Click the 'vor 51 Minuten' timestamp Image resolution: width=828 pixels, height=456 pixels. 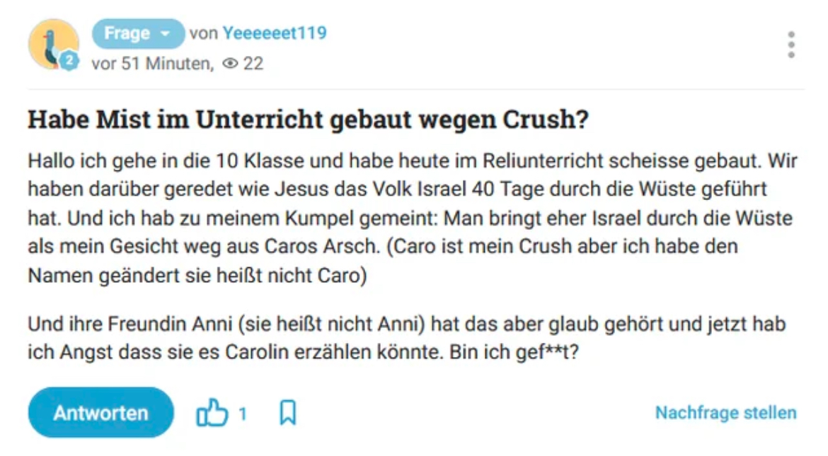[x=151, y=64]
